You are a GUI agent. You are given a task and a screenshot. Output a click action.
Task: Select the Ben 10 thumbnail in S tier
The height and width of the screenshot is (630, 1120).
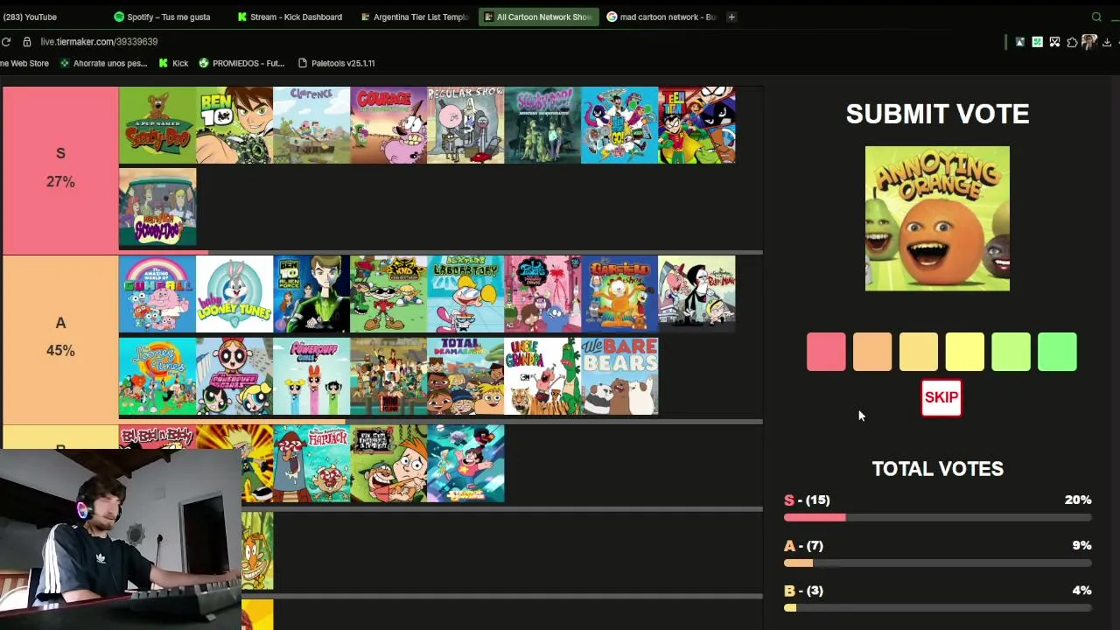click(234, 125)
